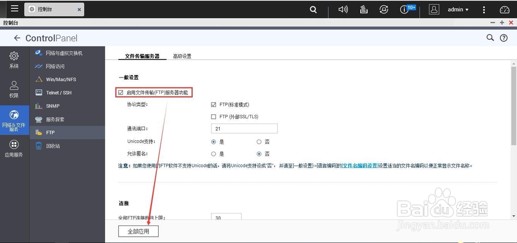Screen dimensions: 517x243
Task: Minimize the 控制台 window
Action: coord(493,23)
